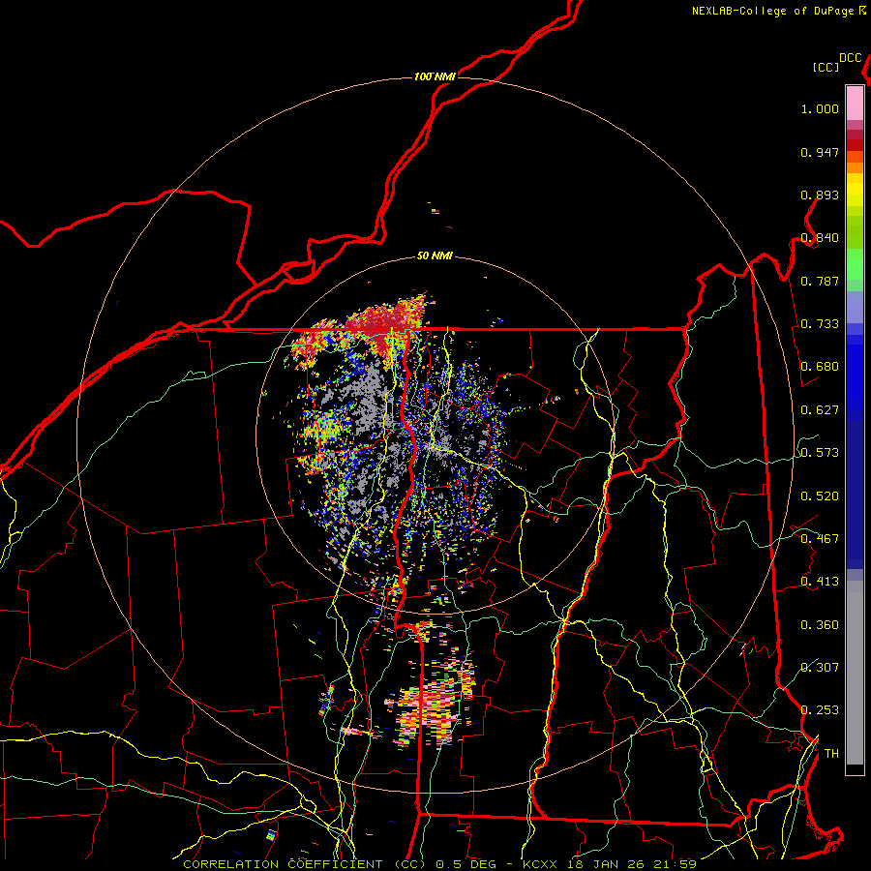Select the 0.360 scale value

820,625
